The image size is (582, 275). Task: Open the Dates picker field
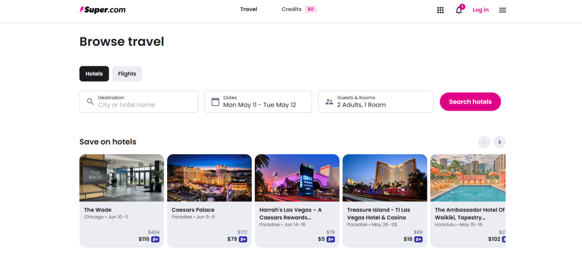pos(258,102)
